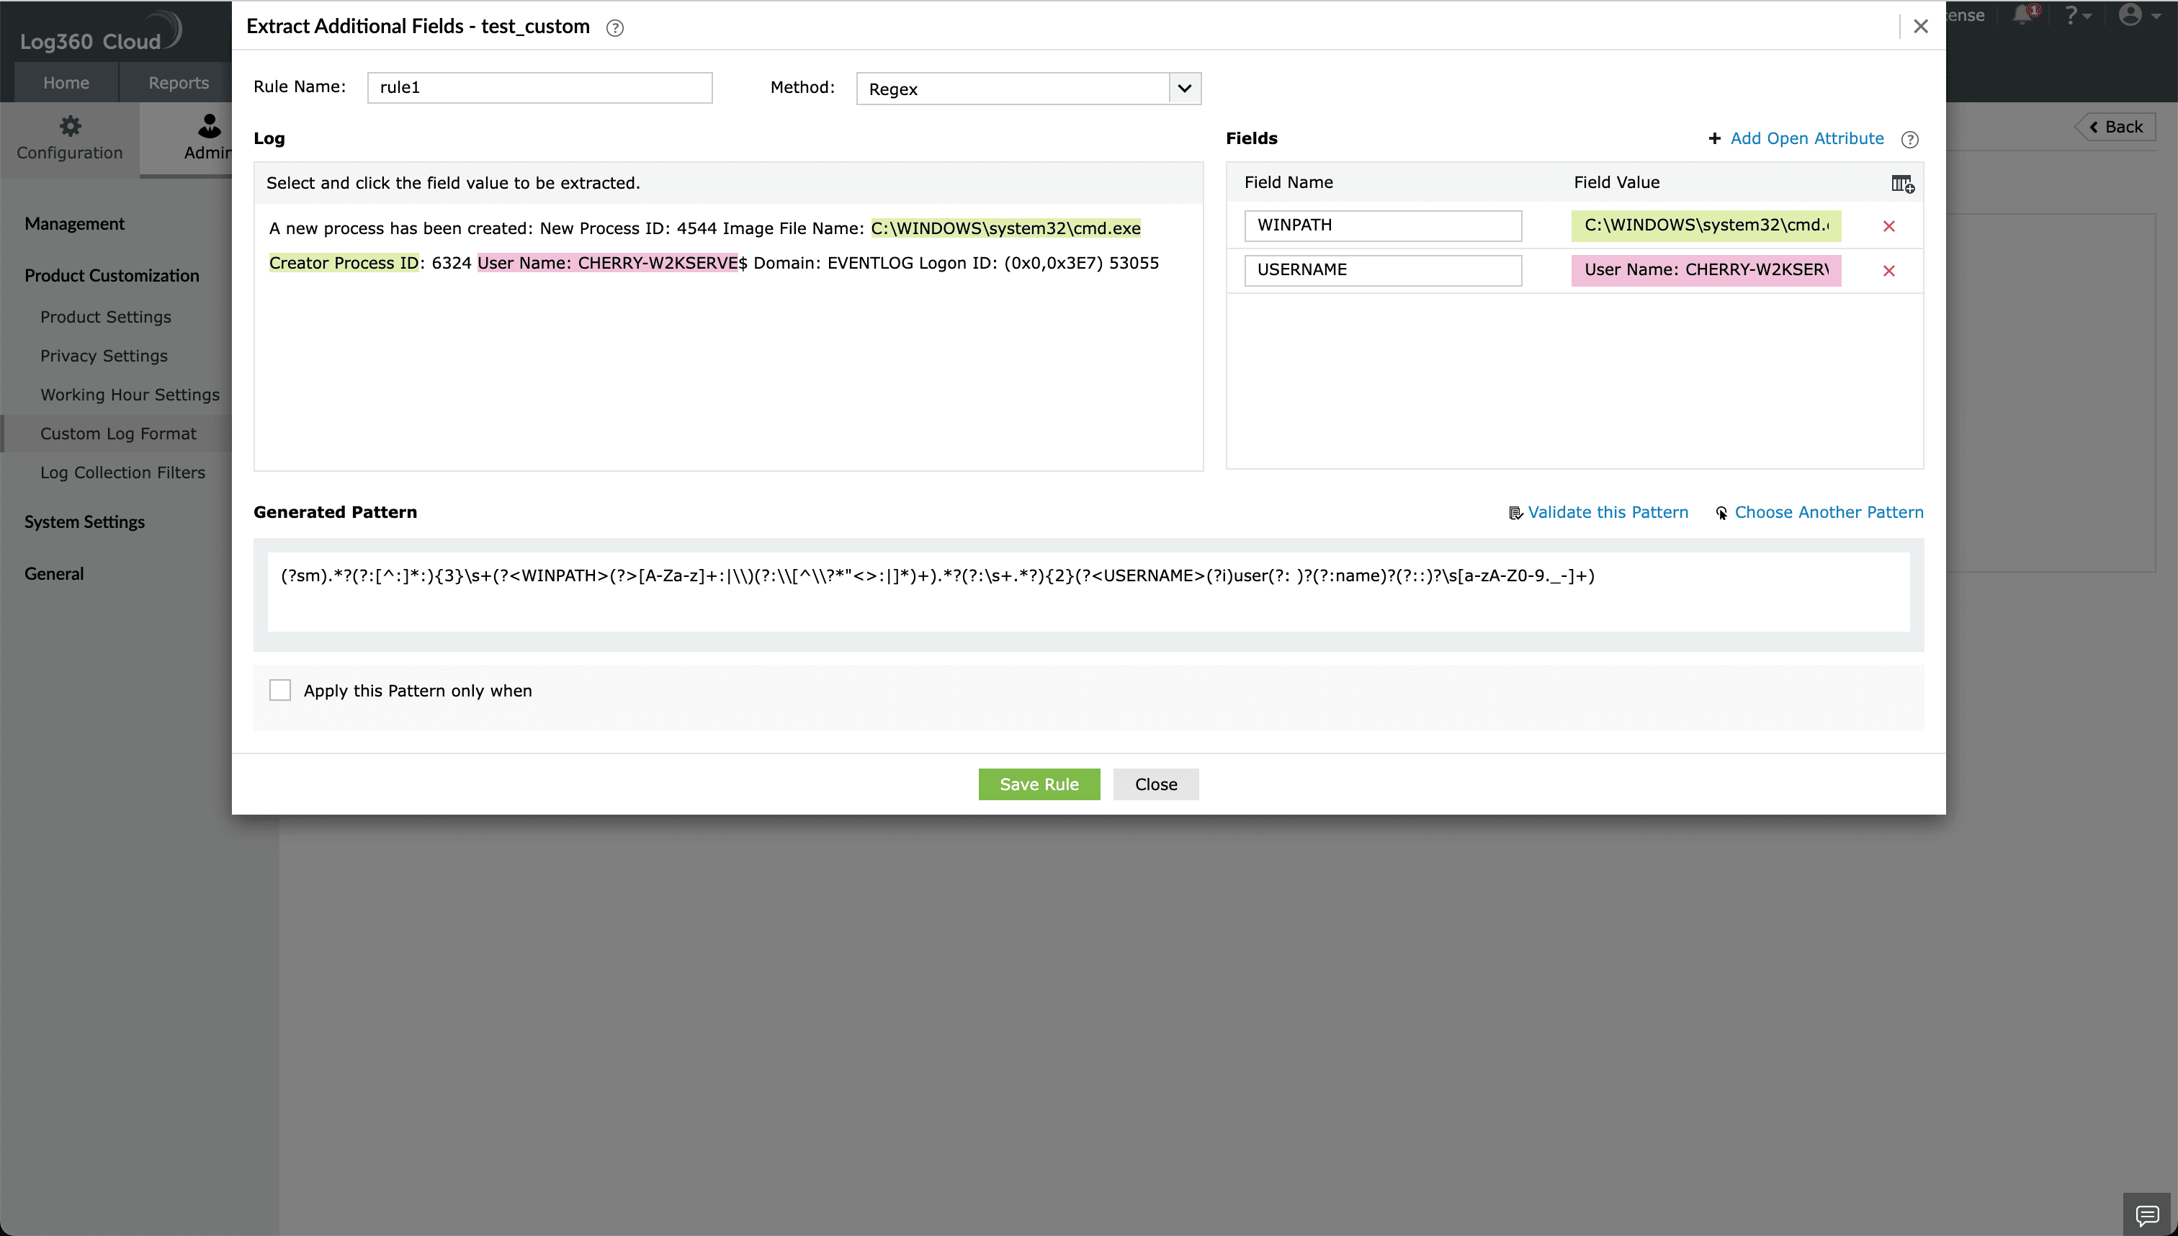2178x1236 pixels.
Task: Open the help icon beside the dialog title
Action: coord(614,27)
